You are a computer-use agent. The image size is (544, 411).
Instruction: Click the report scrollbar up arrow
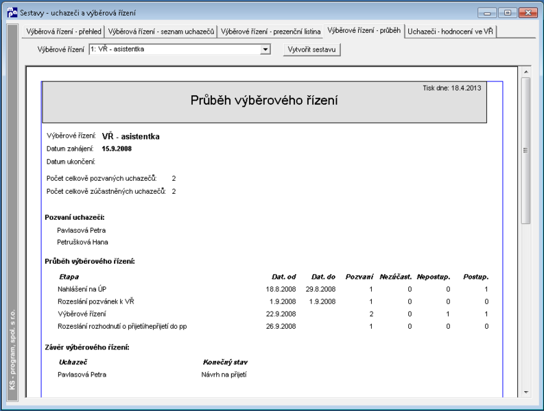tap(526, 72)
